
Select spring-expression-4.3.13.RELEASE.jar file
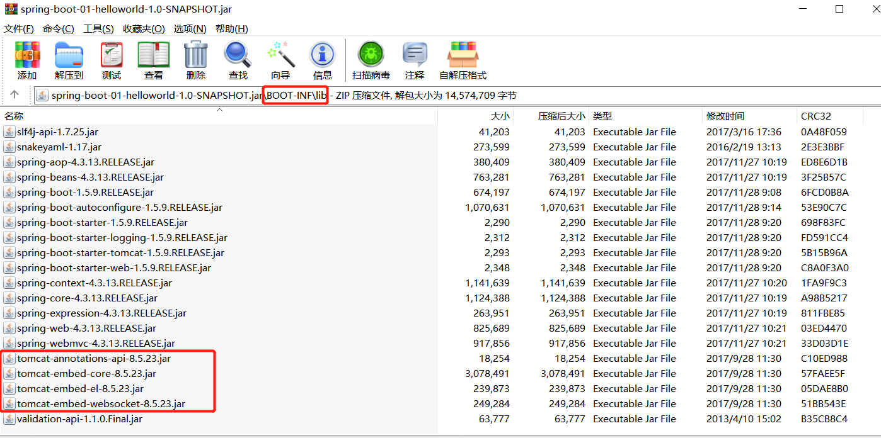101,313
